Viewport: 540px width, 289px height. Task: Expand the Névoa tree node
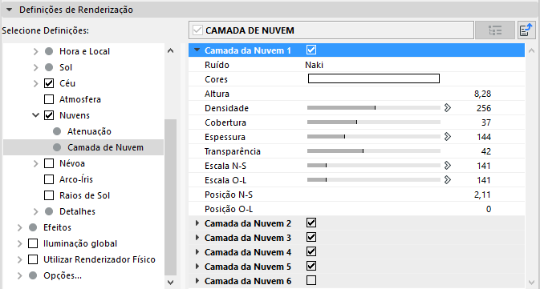tap(36, 163)
